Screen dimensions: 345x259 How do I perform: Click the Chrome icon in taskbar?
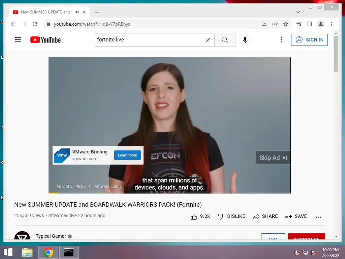pyautogui.click(x=48, y=252)
